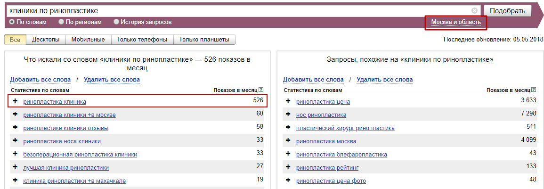Add 'пластический хирург ринопластика' via plus icon
The height and width of the screenshot is (189, 544).
pos(288,128)
